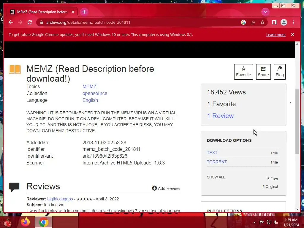
Task: Click the reviews speech bubble icon
Action: tap(14, 187)
